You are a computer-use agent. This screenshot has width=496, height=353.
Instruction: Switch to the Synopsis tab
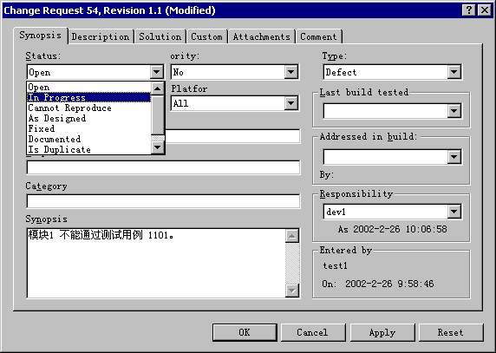coord(41,36)
